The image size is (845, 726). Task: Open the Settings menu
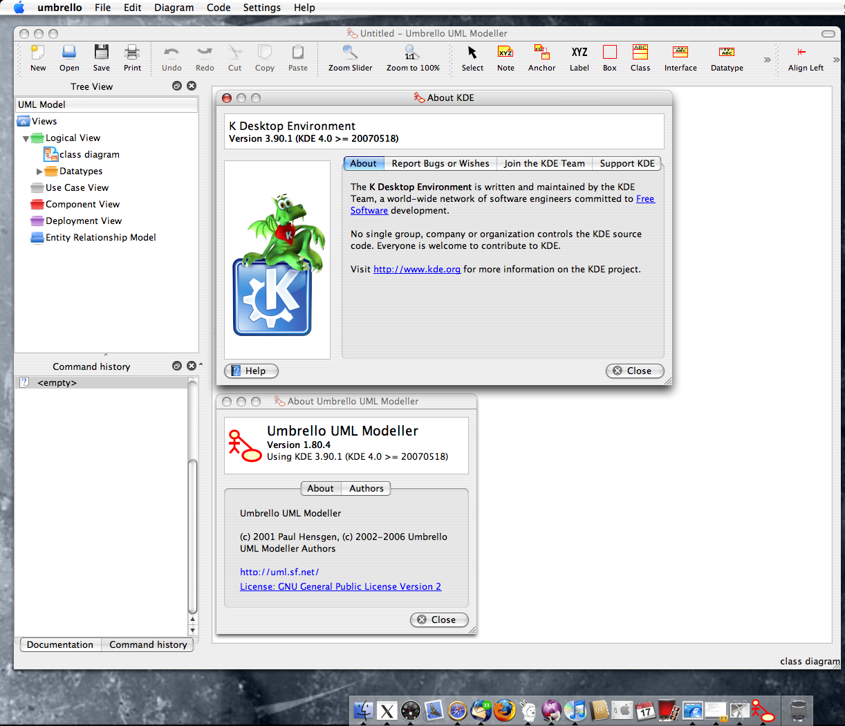point(262,8)
